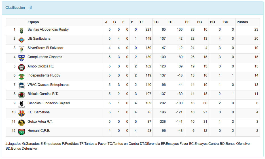Screen dimensions: 265x159
Task: Click the Ciencias Fundación Cajasol crest
Action: point(21,104)
